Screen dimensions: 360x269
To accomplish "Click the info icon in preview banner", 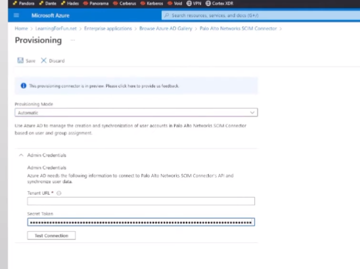I will 23,86.
